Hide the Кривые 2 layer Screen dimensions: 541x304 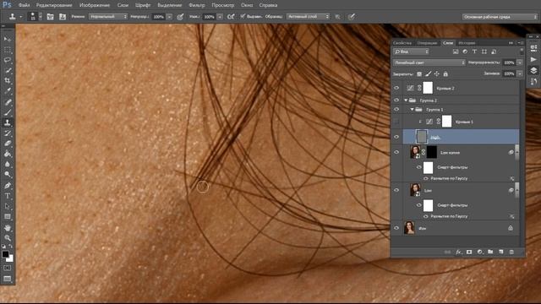click(396, 88)
